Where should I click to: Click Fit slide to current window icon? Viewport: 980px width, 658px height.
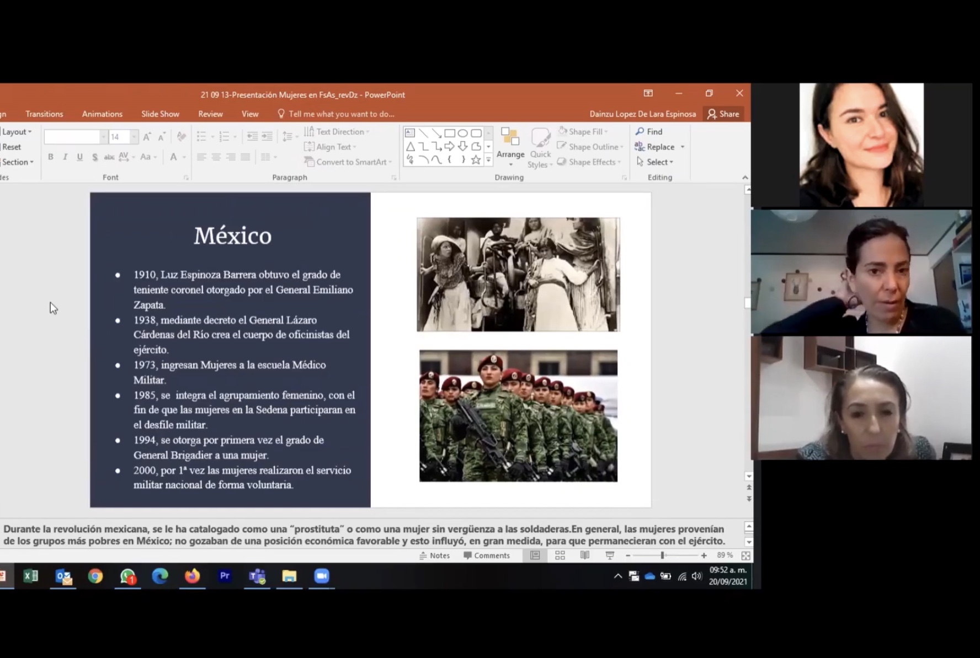tap(746, 555)
